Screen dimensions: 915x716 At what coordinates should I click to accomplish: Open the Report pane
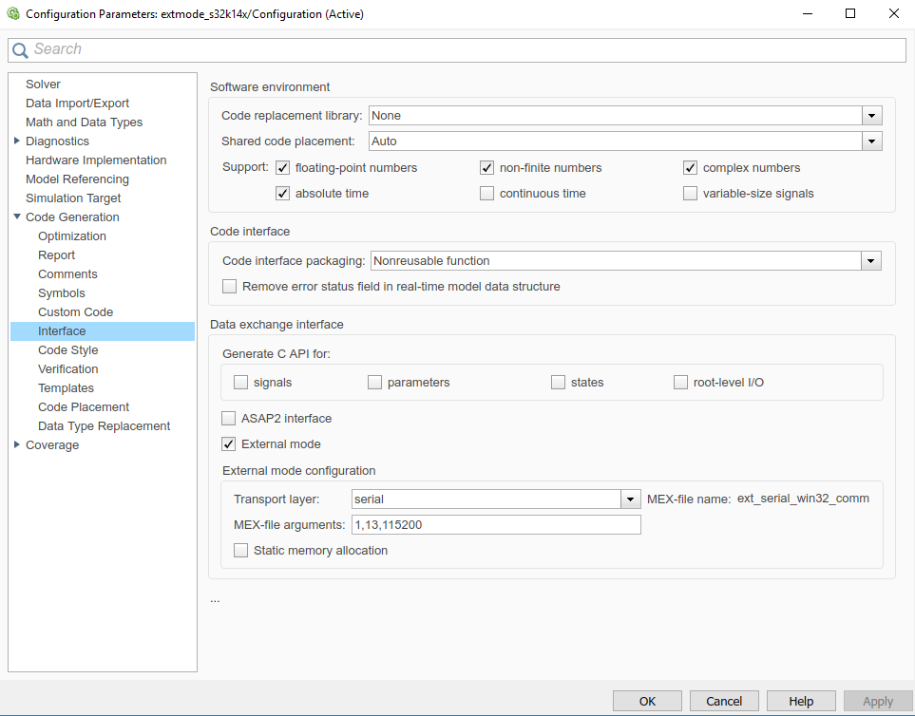click(x=56, y=255)
